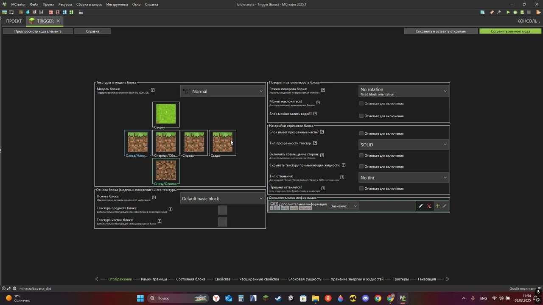Open help icon next to Модель блока
This screenshot has width=543, height=305.
pyautogui.click(x=153, y=90)
